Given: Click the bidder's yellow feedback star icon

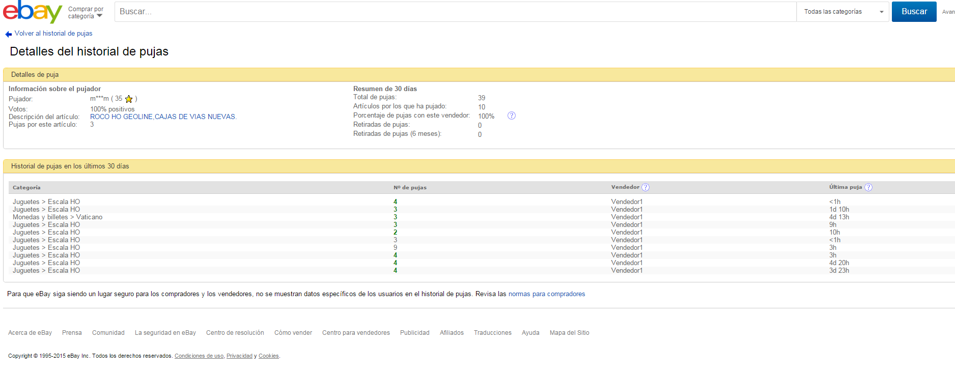Looking at the screenshot, I should click(x=129, y=99).
